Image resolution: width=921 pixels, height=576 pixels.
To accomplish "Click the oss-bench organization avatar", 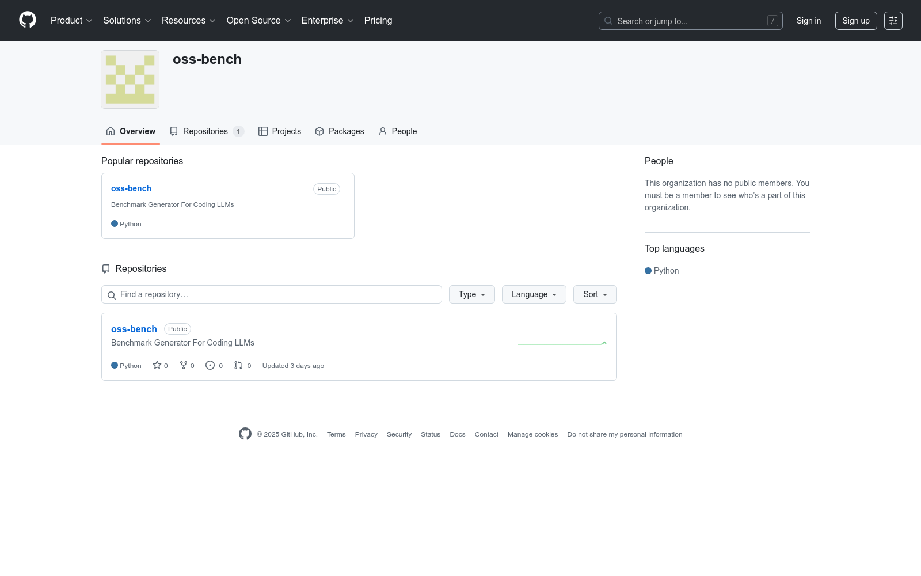I will (130, 79).
